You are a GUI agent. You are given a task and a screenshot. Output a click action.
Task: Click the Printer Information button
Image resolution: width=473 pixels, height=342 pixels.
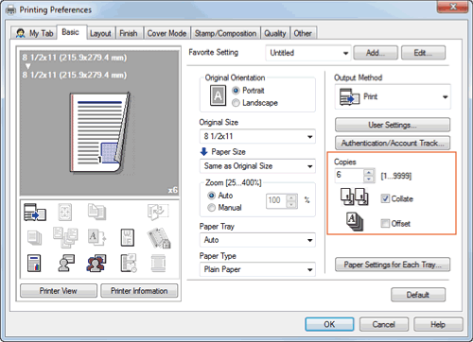(139, 291)
